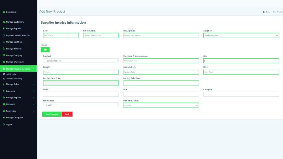Screen dimensions: 283x159
Task: Click the green image upload icon
Action: pos(45,50)
